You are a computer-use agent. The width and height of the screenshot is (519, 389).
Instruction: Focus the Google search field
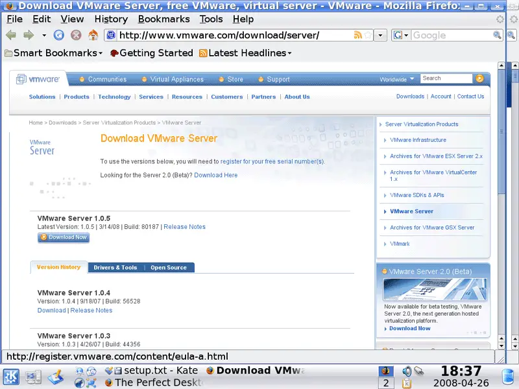452,35
